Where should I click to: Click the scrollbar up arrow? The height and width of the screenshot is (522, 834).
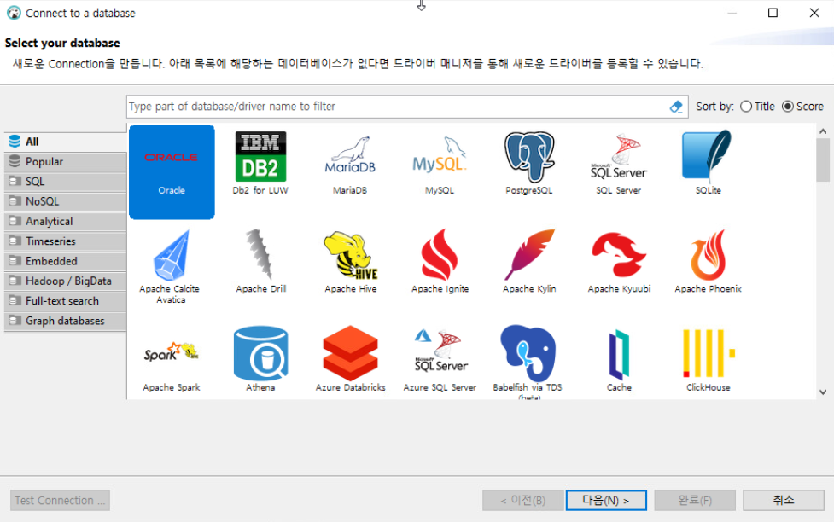click(x=823, y=130)
